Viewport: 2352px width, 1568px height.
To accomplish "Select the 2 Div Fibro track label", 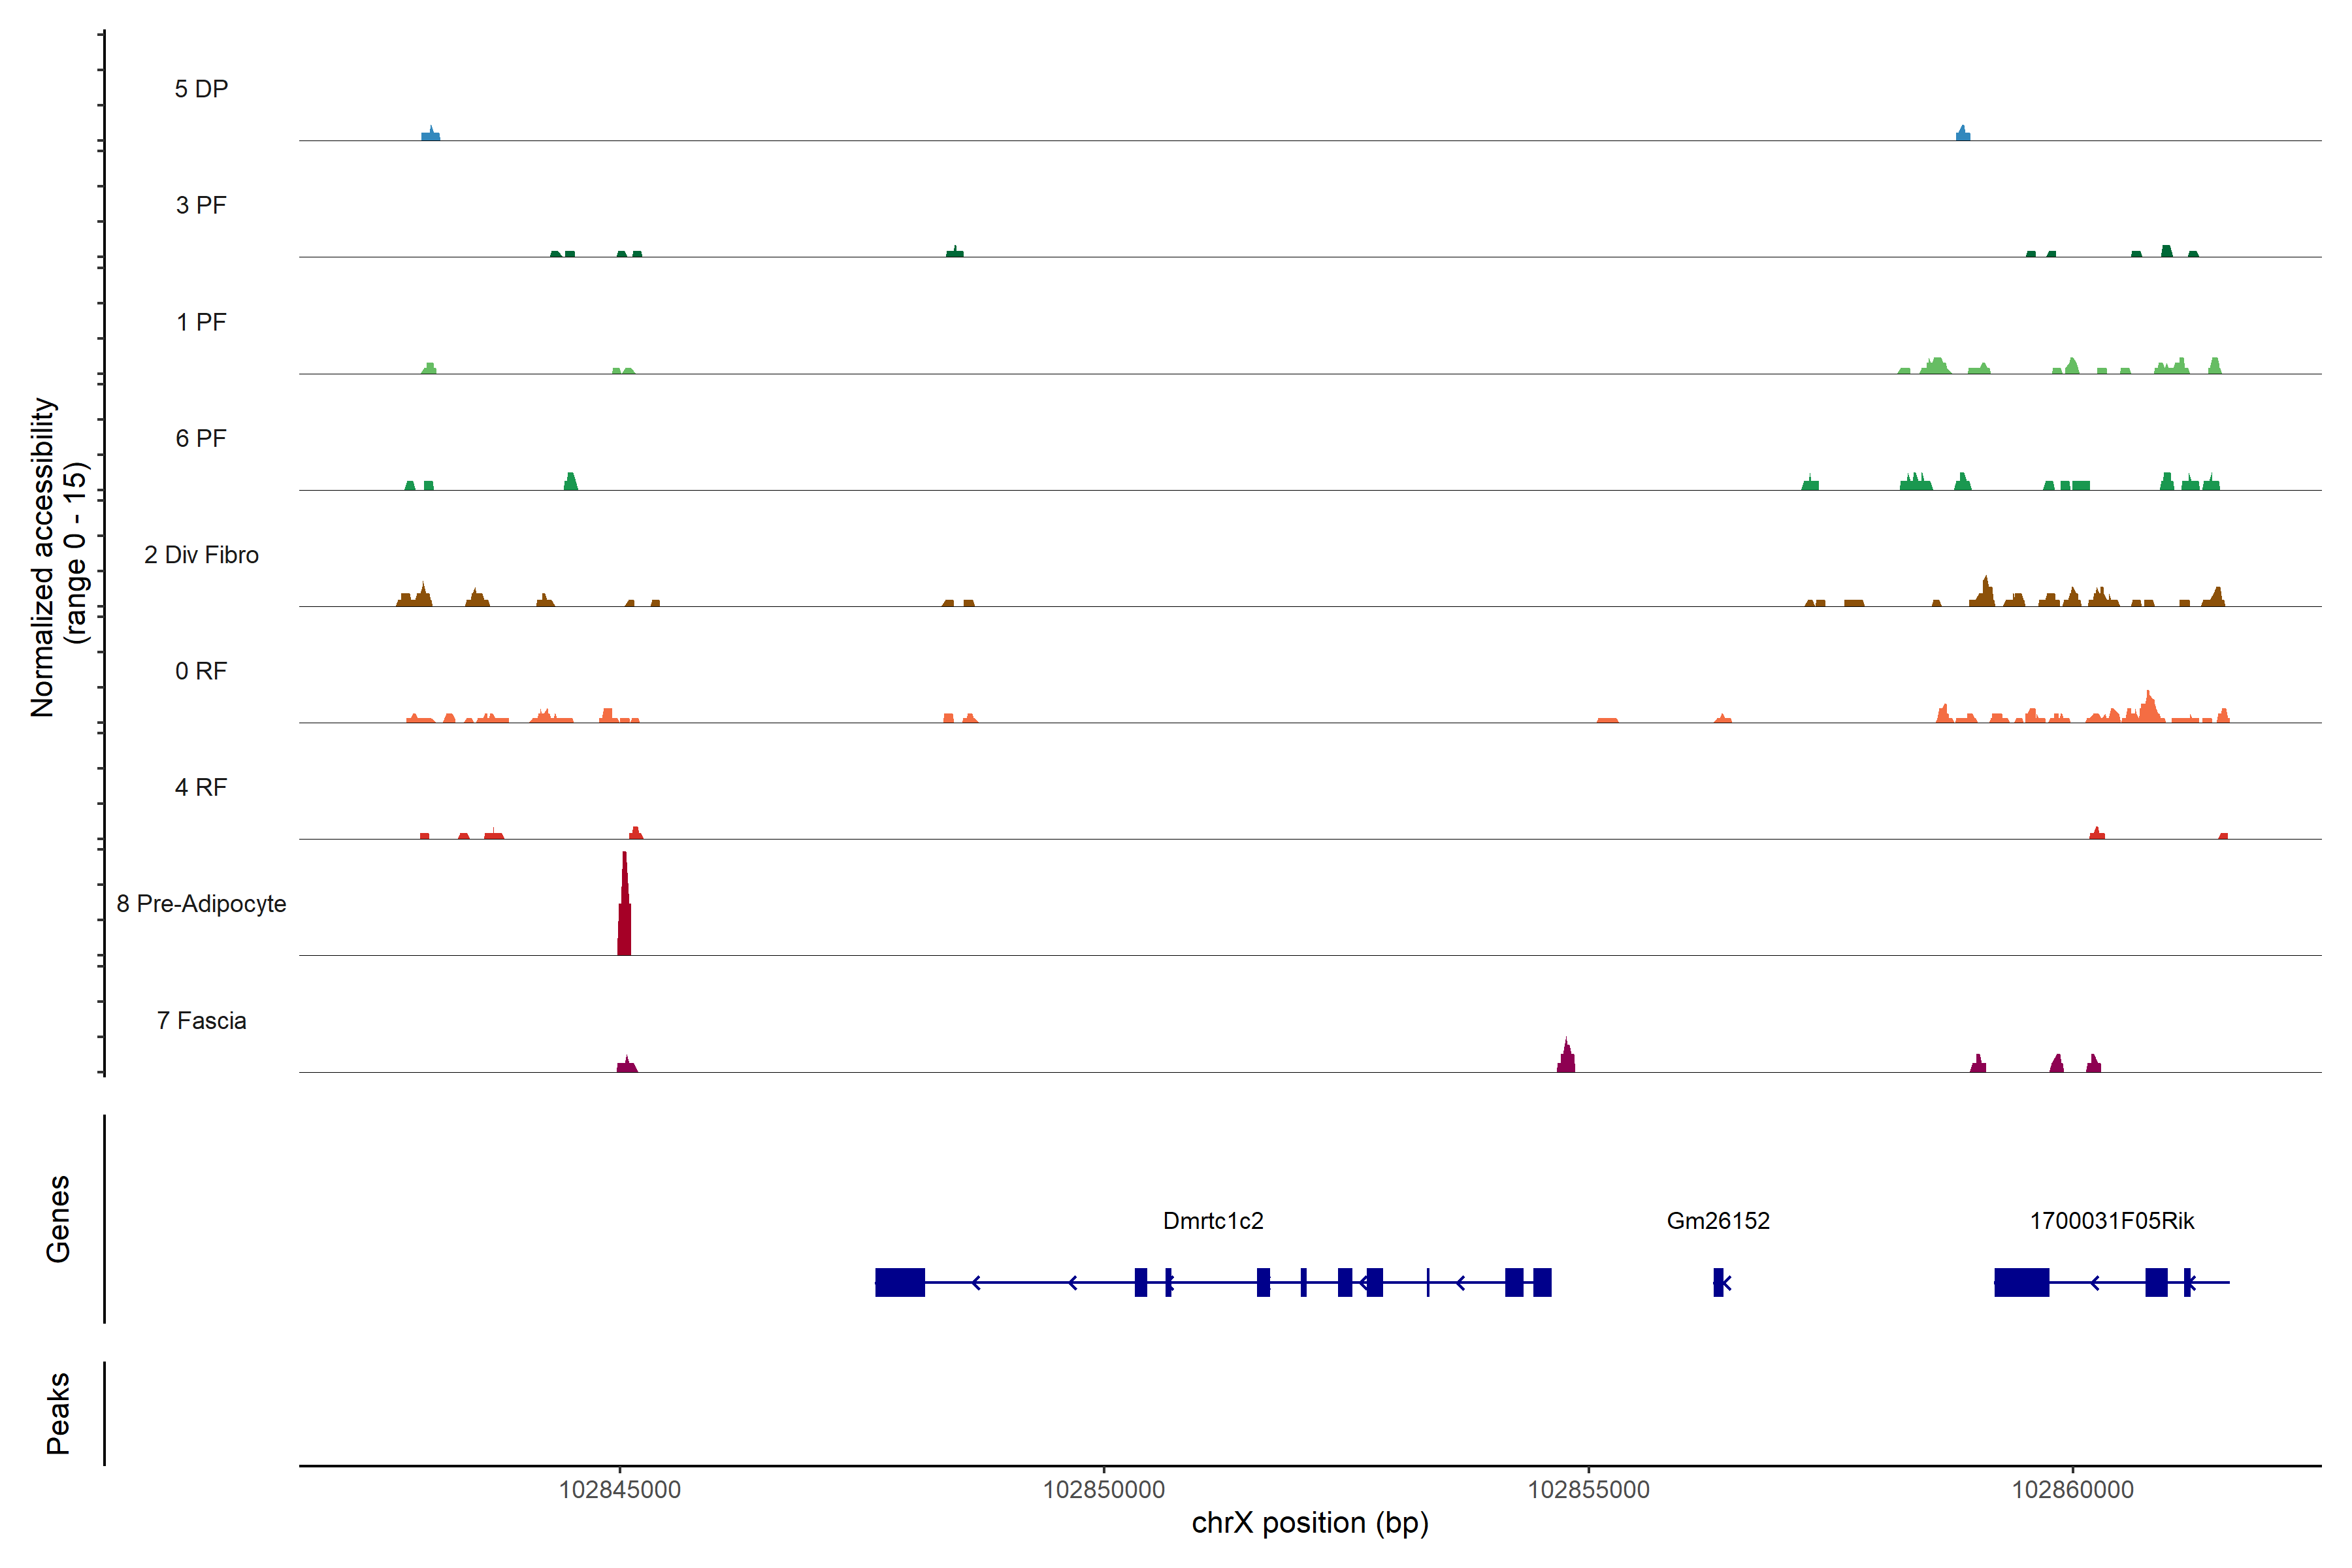I will click(x=201, y=555).
